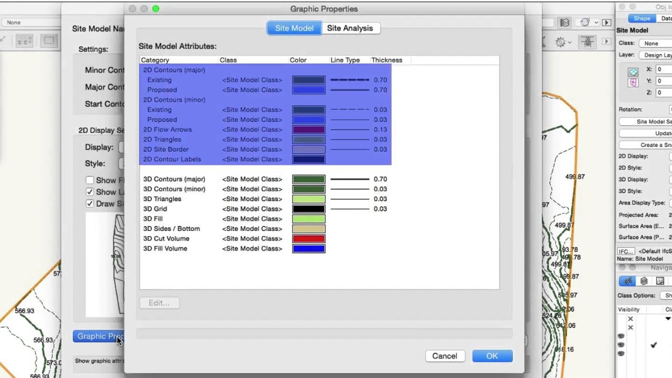The width and height of the screenshot is (672, 378).
Task: Click the 3D Sides / Bottom tan swatch
Action: [x=309, y=229]
